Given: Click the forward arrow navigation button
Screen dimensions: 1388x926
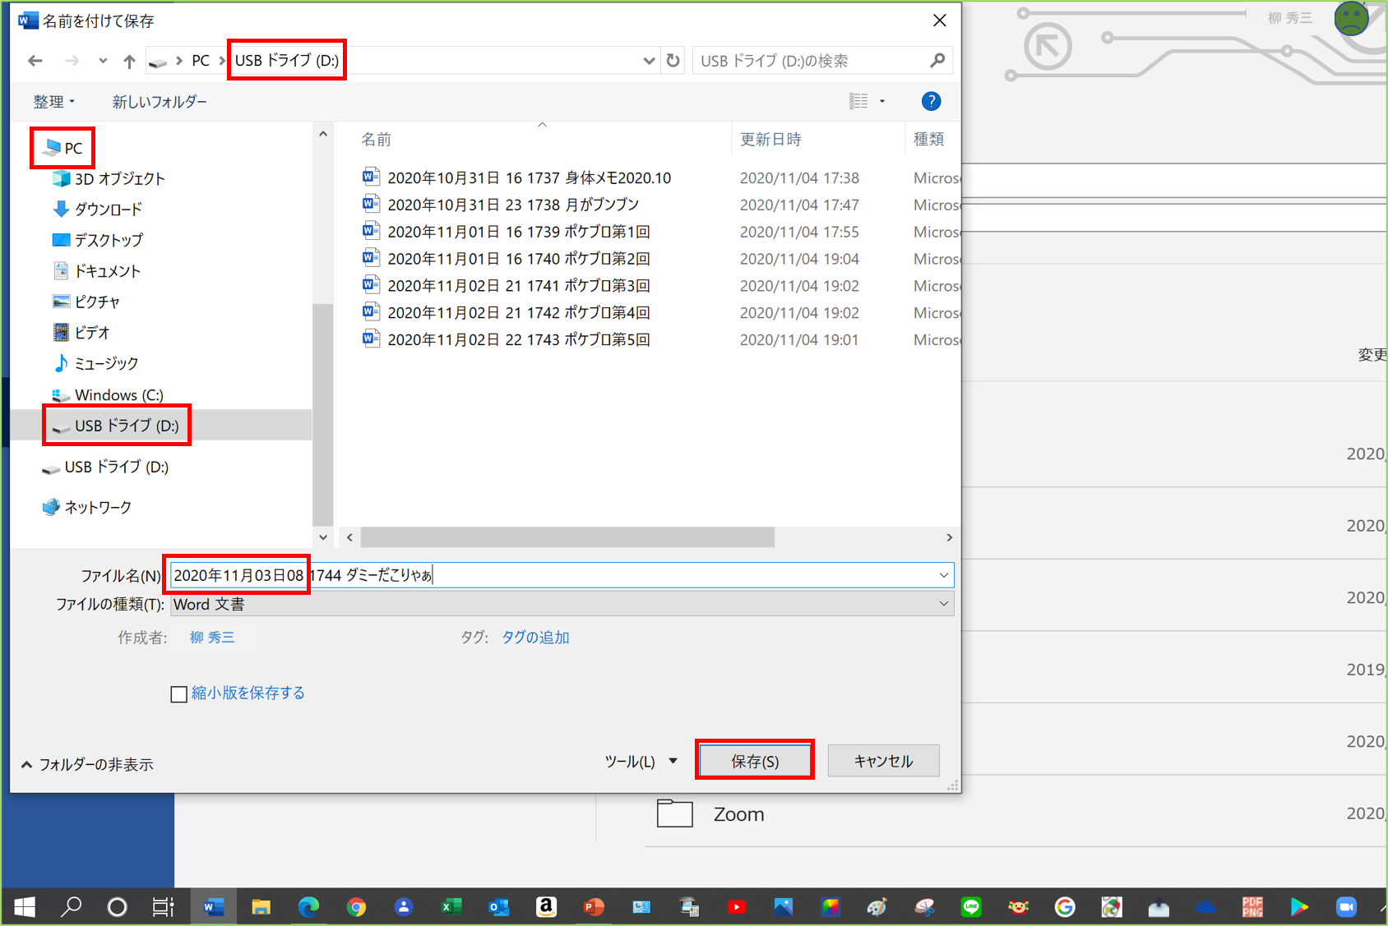Looking at the screenshot, I should [x=72, y=61].
